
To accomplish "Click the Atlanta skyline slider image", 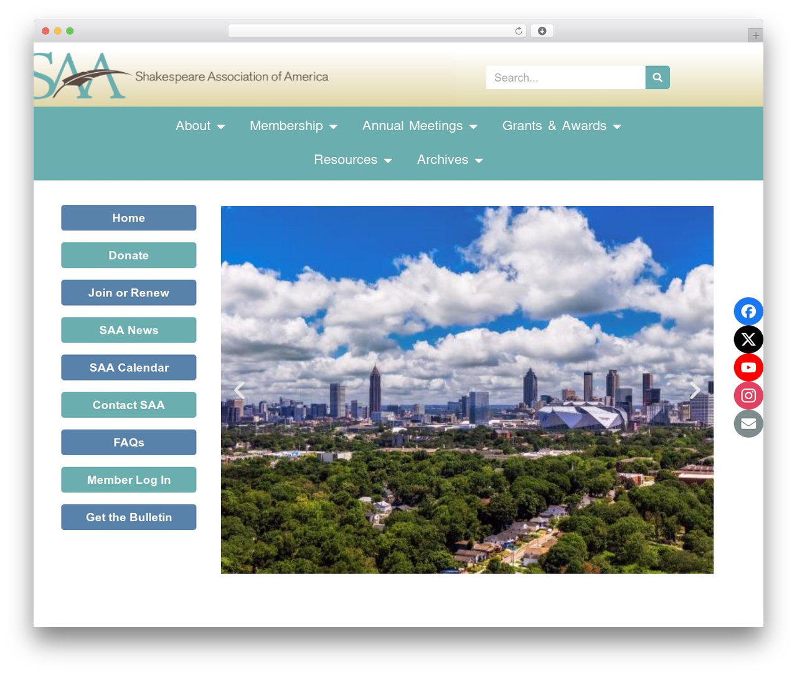I will [467, 390].
